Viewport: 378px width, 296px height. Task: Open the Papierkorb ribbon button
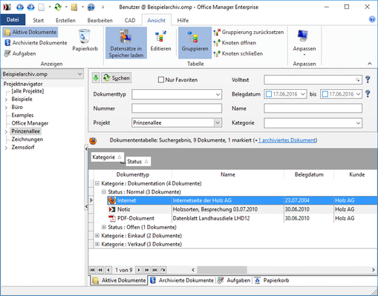(x=85, y=40)
